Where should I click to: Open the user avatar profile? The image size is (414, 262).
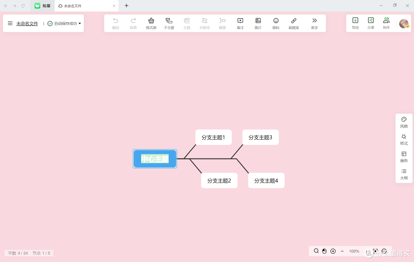click(404, 23)
